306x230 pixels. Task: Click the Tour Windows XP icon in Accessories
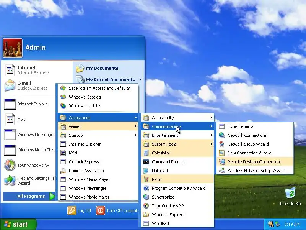[146, 206]
